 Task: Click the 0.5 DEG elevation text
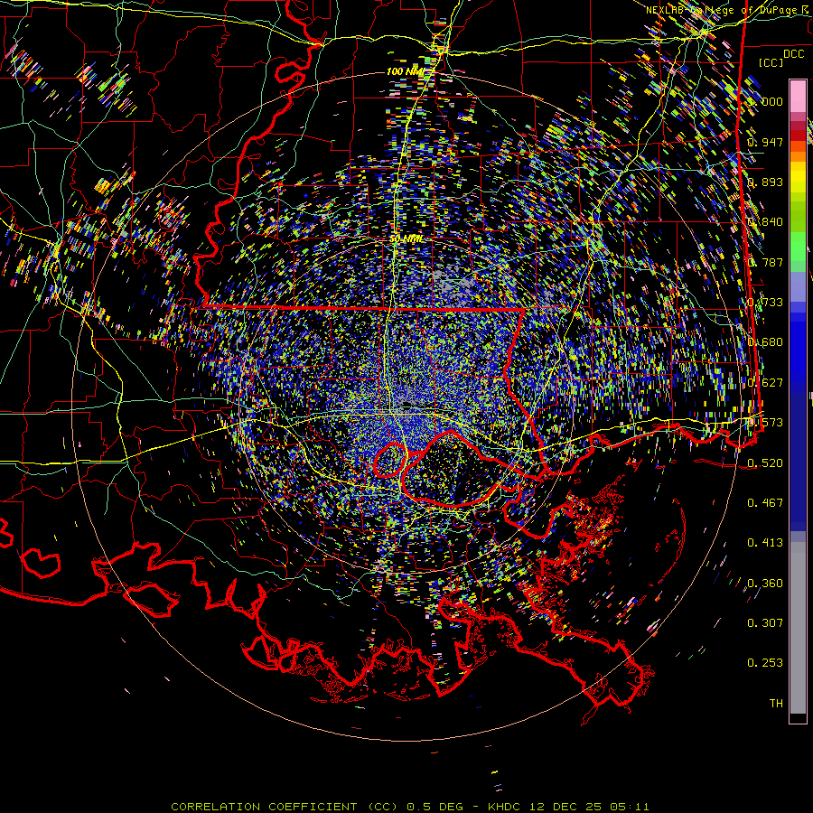(x=436, y=807)
